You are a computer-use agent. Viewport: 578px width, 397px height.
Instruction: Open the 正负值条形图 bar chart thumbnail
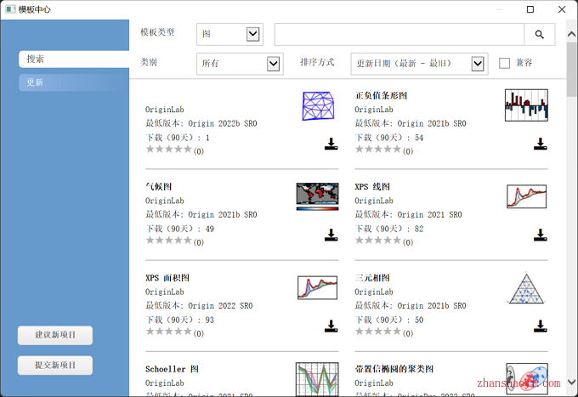[x=526, y=105]
